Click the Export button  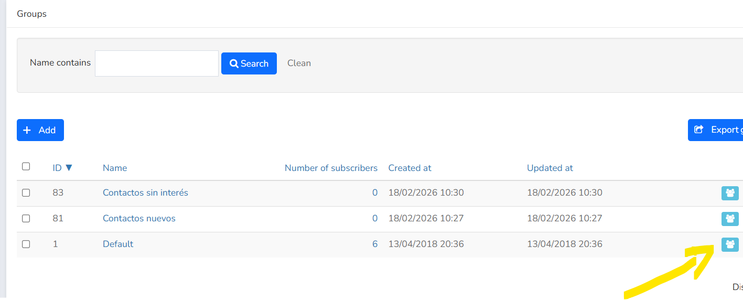click(716, 130)
